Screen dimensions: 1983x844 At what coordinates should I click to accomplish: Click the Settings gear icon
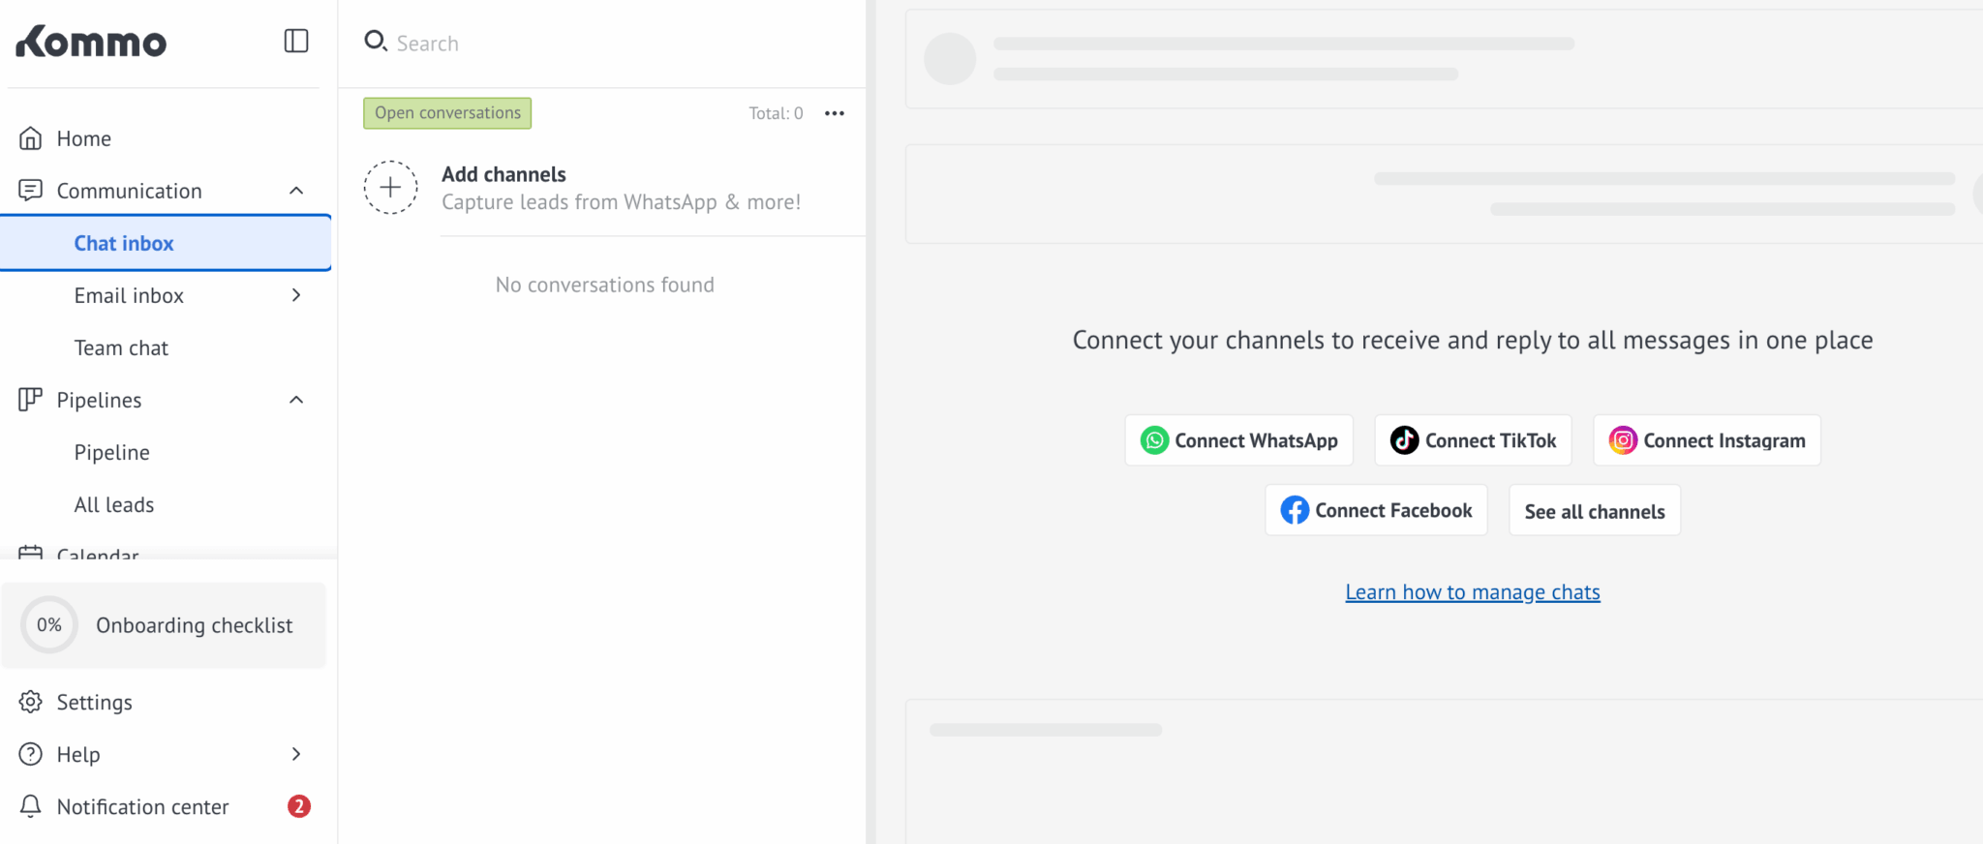tap(31, 702)
